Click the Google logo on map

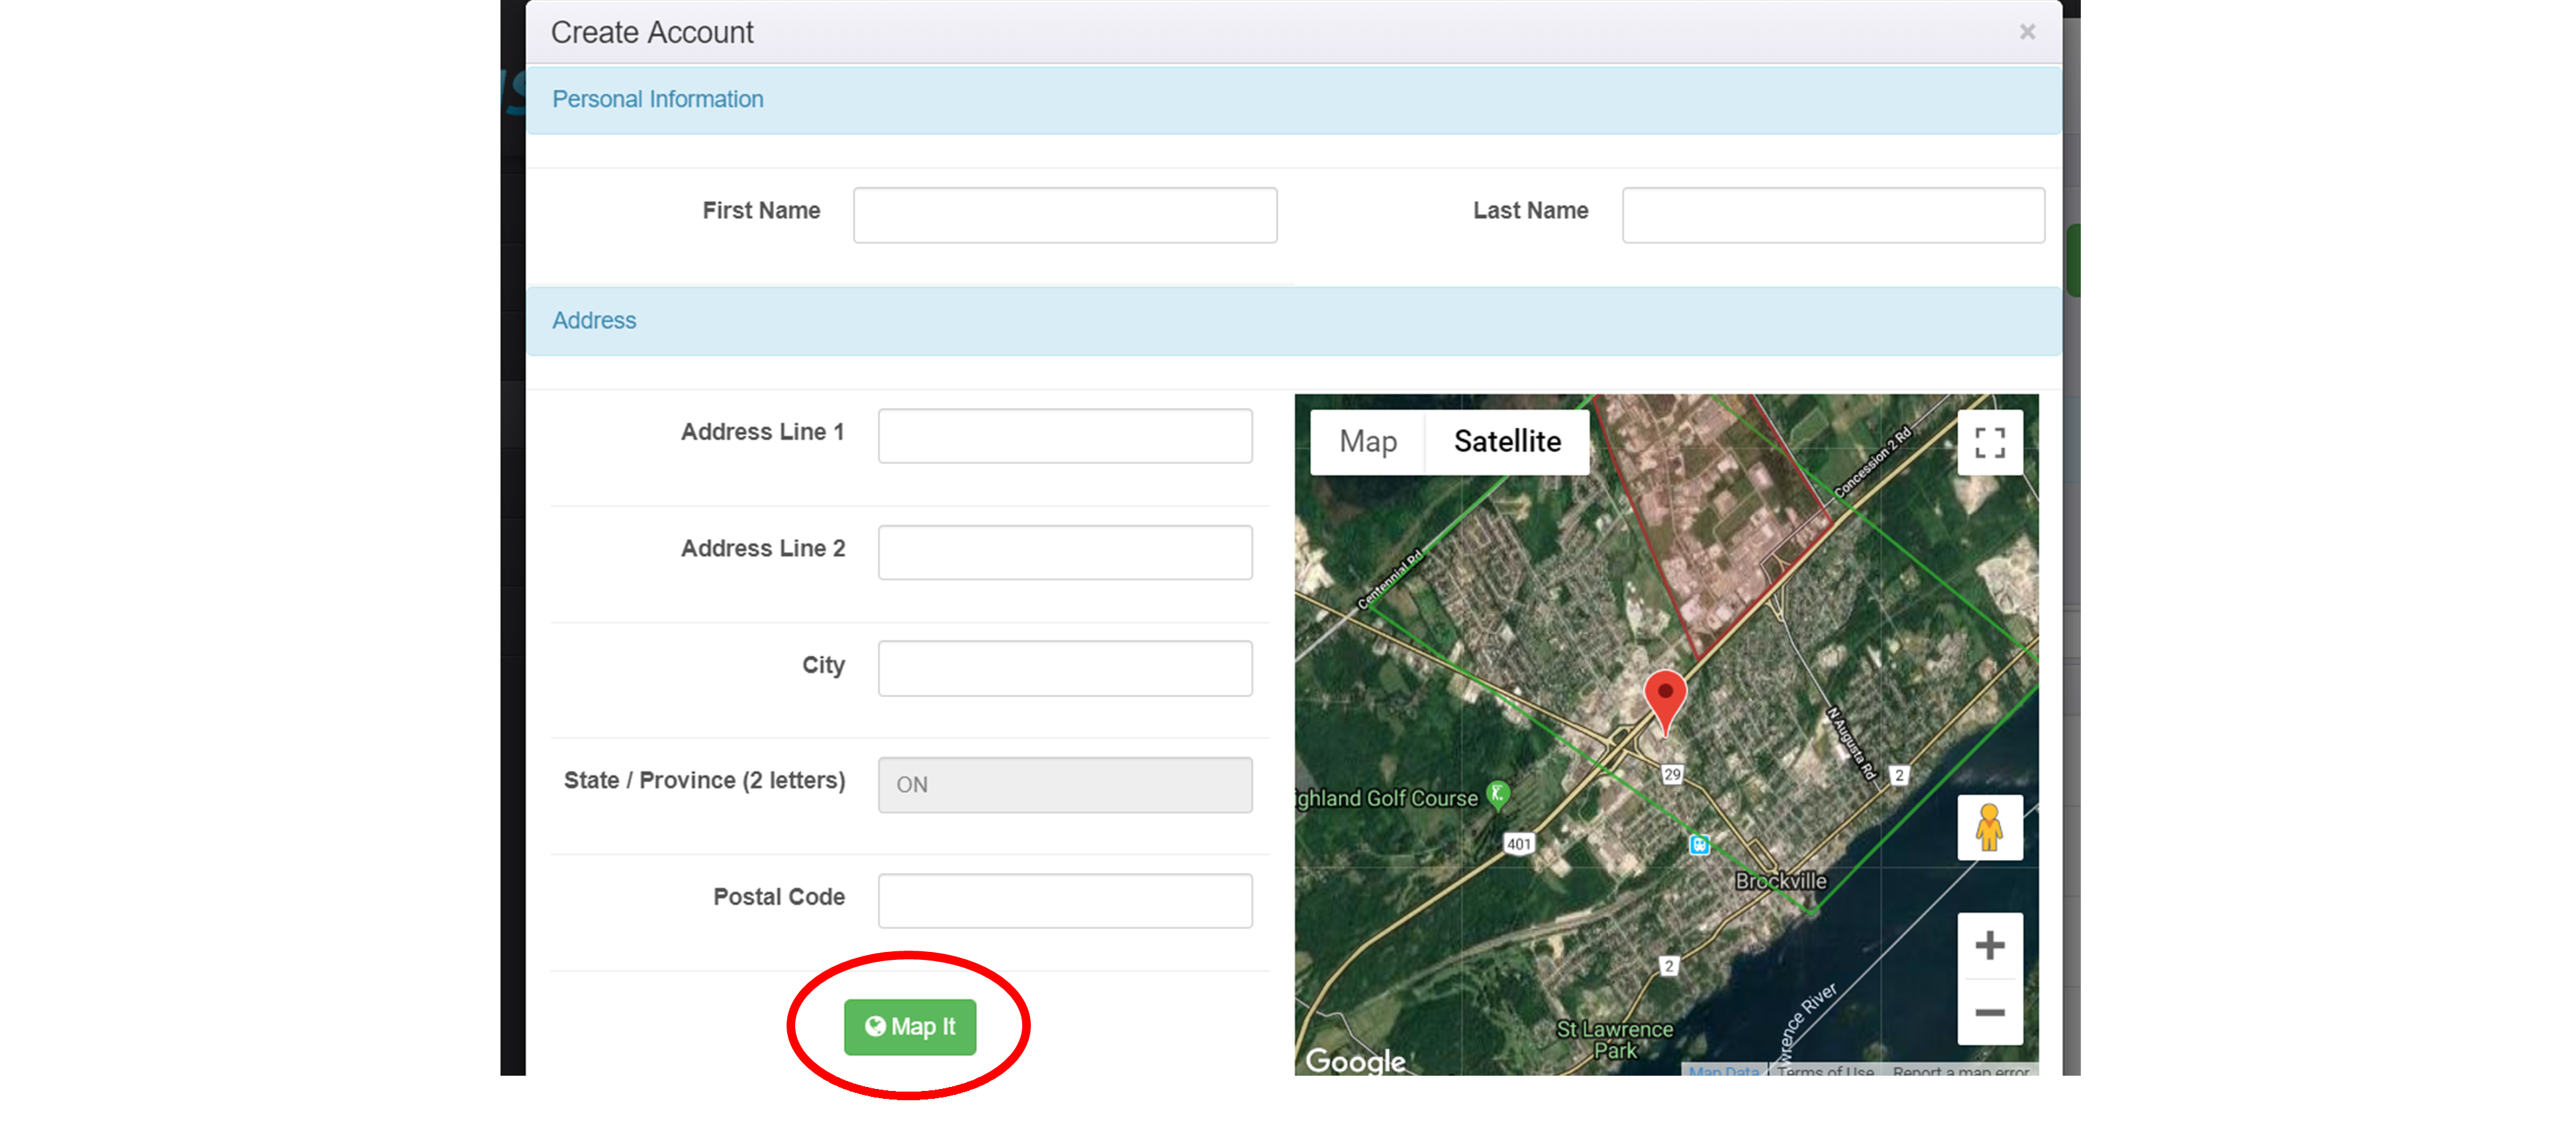pos(1355,1060)
